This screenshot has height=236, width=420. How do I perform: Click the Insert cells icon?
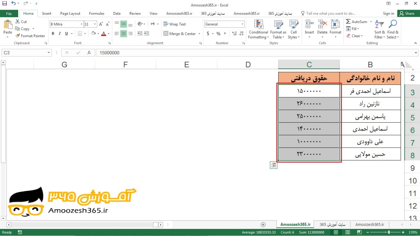point(309,25)
